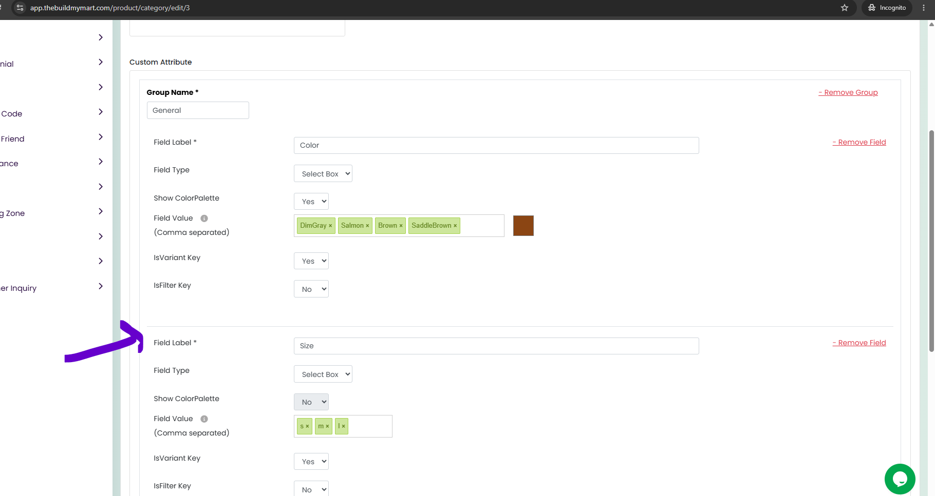
Task: Open Show ColorPalette dropdown for Color field
Action: click(311, 202)
